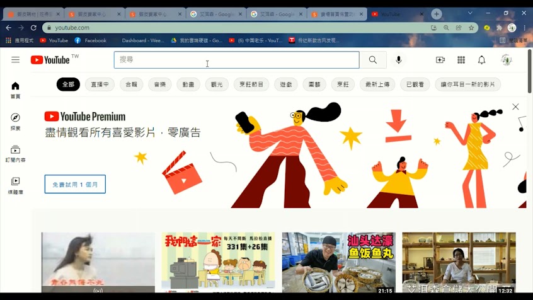The image size is (533, 300).
Task: Switch to the first 艾泪森 Google tab
Action: [x=215, y=14]
